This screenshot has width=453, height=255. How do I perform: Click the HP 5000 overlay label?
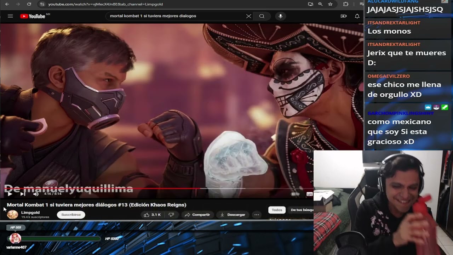112,239
